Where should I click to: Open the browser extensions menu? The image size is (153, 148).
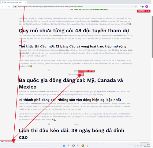(x=142, y=7)
